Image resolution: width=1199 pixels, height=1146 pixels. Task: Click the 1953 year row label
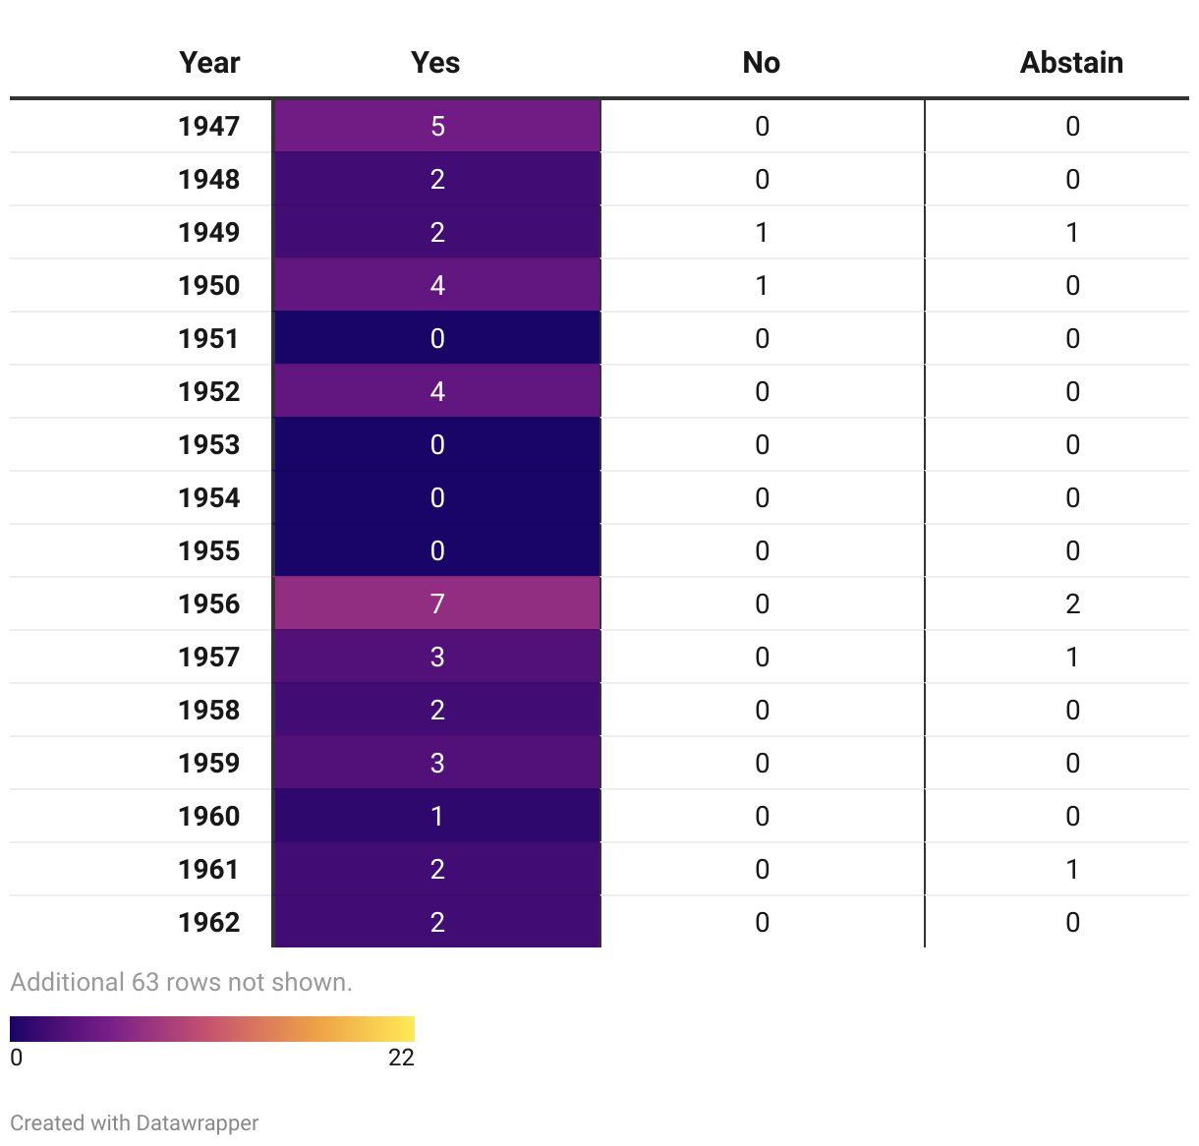pyautogui.click(x=208, y=444)
